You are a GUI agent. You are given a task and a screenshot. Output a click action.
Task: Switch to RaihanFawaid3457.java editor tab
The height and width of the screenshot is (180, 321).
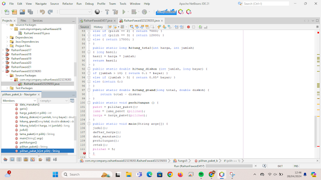point(98,21)
